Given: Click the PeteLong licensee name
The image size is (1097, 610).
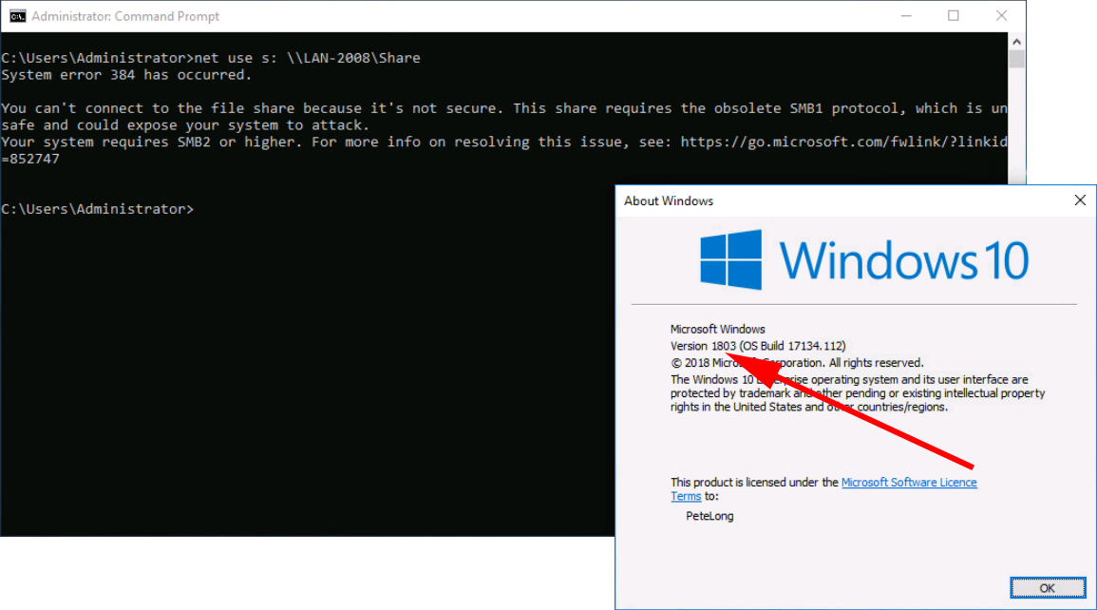Looking at the screenshot, I should 709,516.
